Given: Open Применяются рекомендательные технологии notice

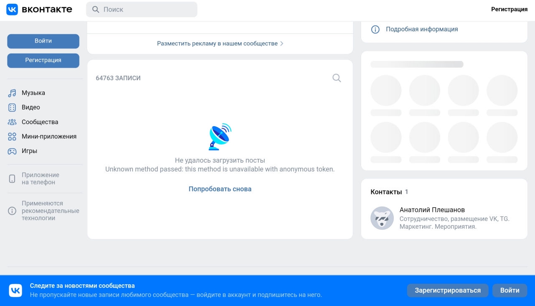Looking at the screenshot, I should 51,211.
